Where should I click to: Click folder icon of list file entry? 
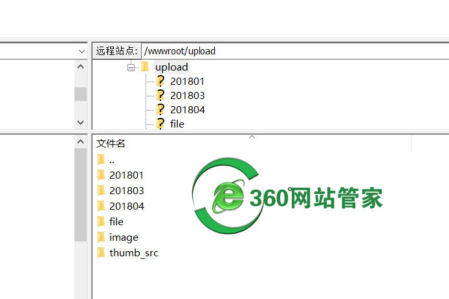coord(101,221)
